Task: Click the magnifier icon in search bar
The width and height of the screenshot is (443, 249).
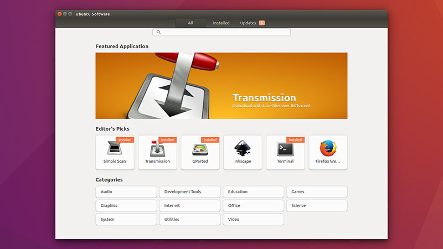Action: pyautogui.click(x=159, y=33)
